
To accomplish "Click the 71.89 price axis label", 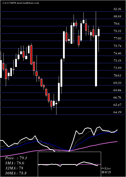I will click(x=117, y=68).
